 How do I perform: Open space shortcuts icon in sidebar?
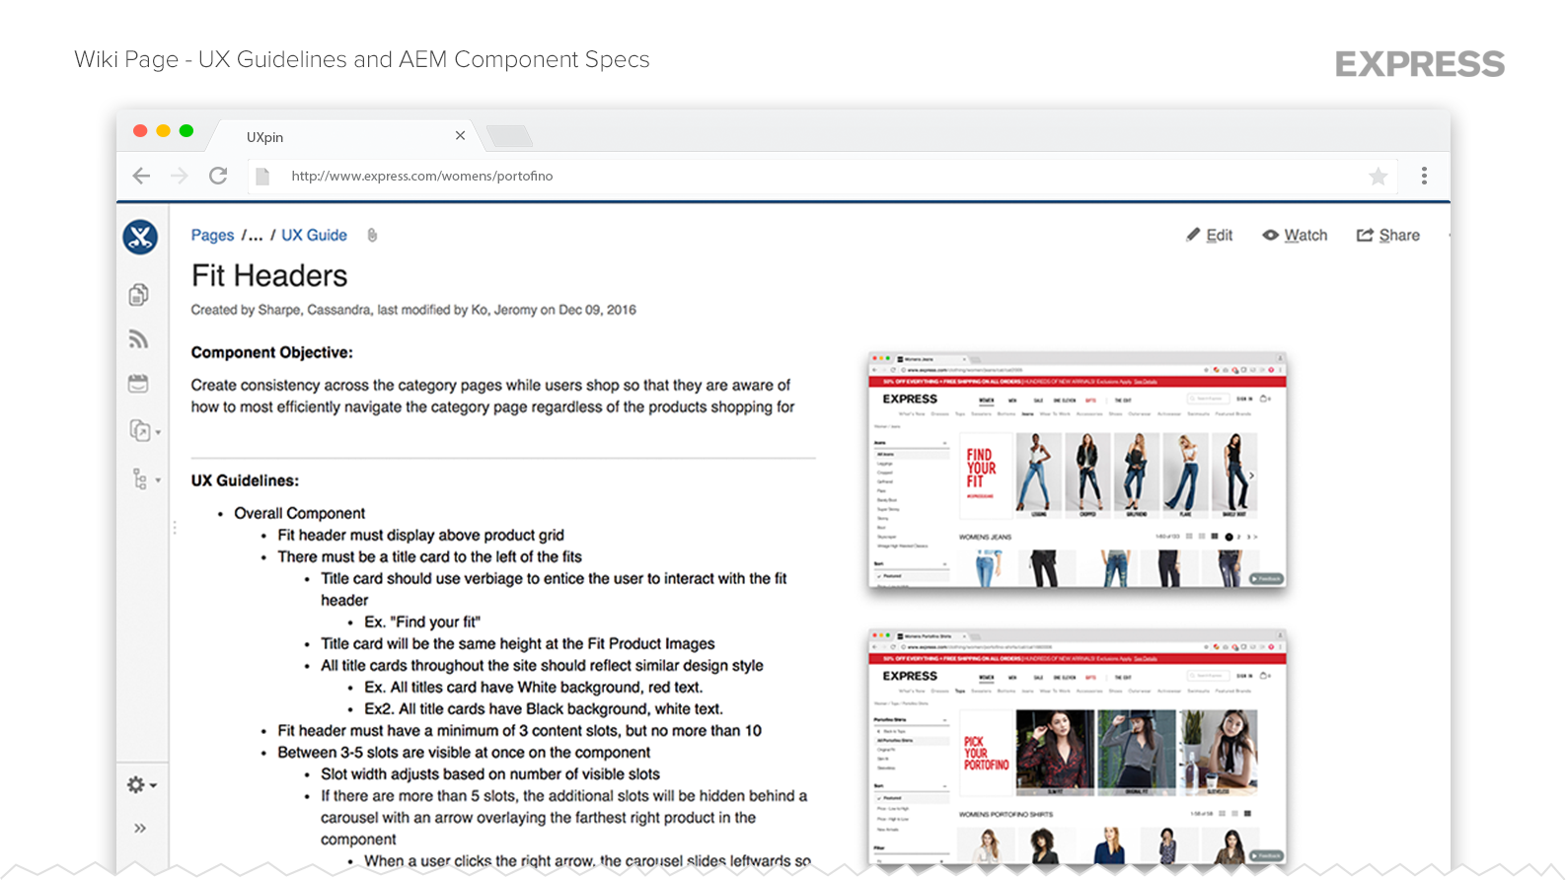144,431
